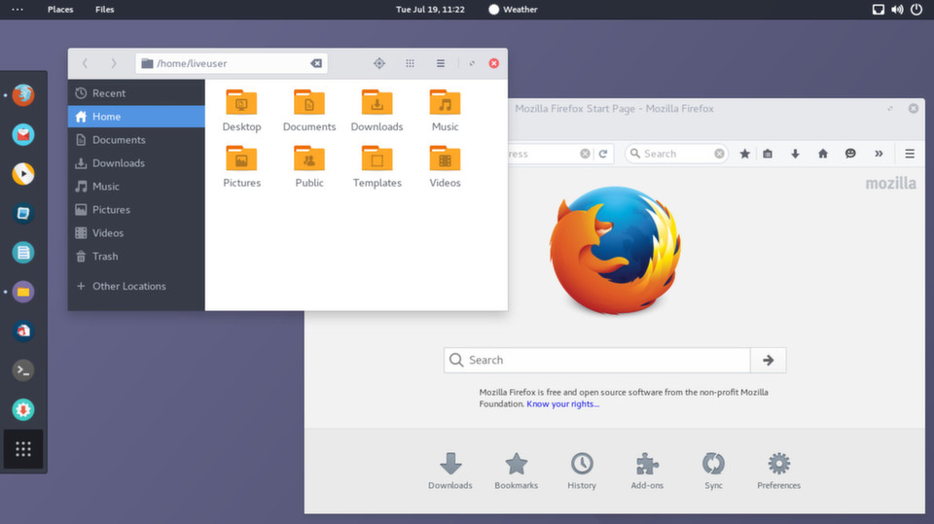Viewport: 934px width, 524px height.
Task: Open the media player dock icon
Action: 23,174
